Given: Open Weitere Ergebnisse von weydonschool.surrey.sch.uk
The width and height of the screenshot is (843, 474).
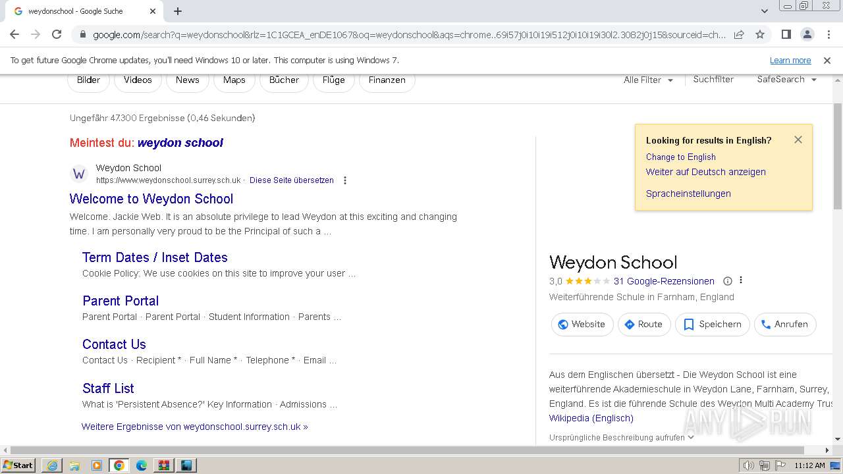Looking at the screenshot, I should pos(194,427).
